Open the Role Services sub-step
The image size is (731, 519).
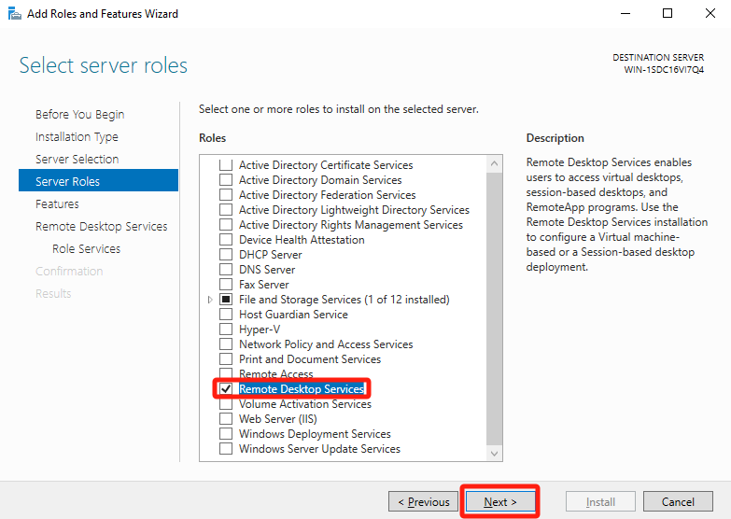coord(86,249)
